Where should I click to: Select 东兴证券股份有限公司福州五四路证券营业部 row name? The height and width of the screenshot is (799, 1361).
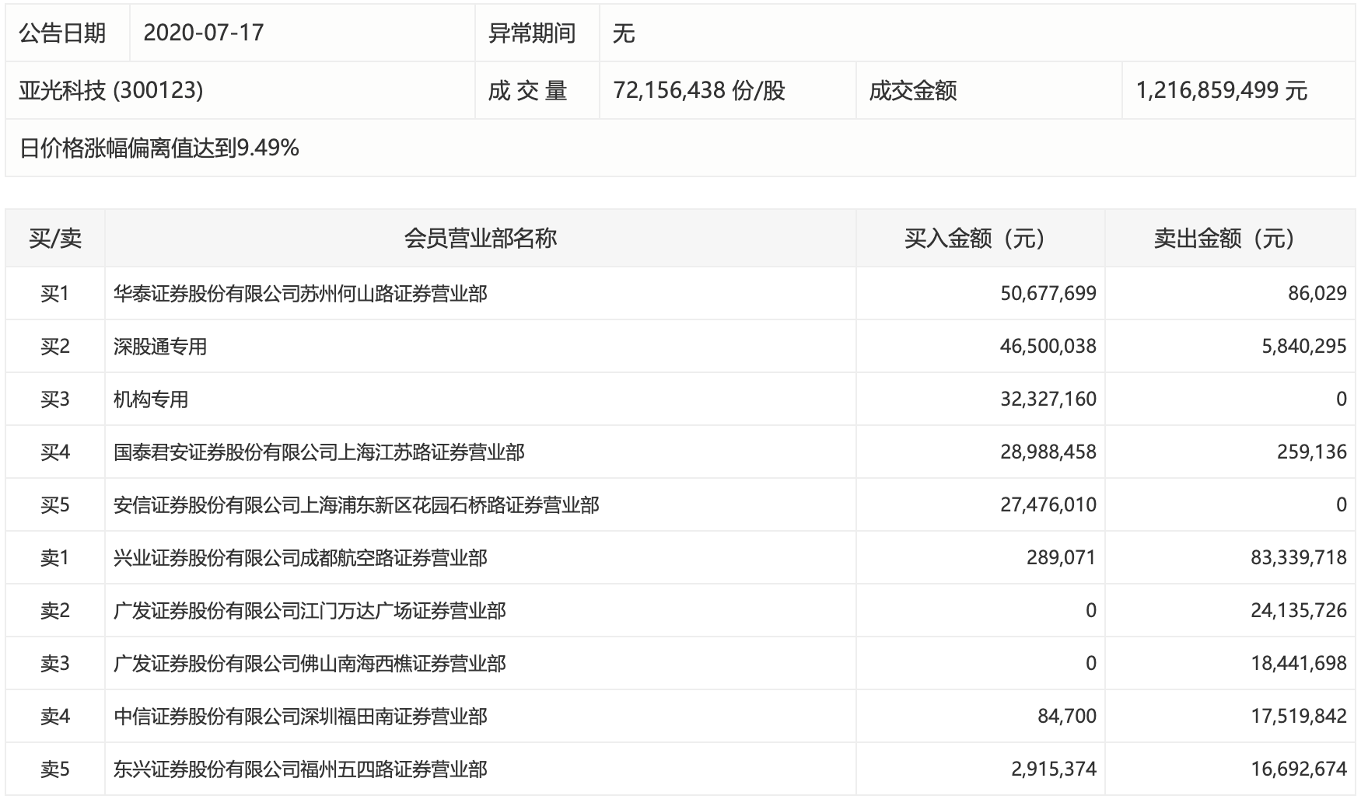point(300,769)
